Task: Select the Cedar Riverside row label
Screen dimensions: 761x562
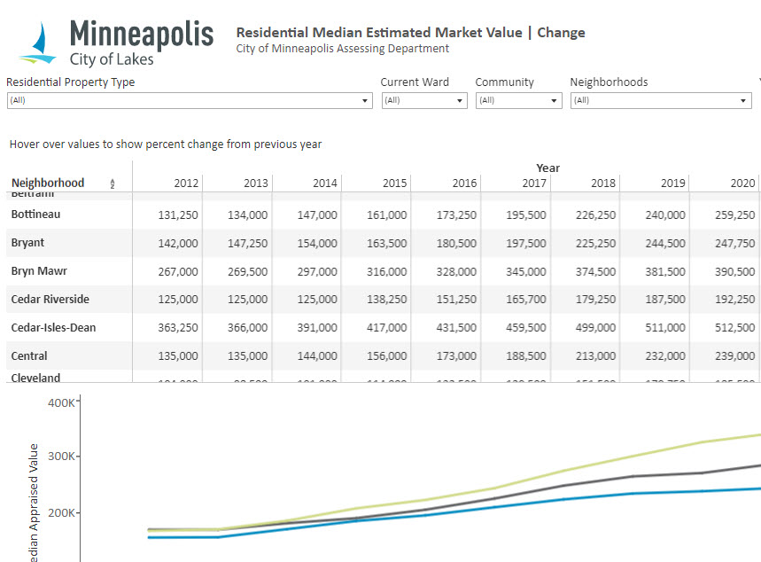Action: click(50, 300)
